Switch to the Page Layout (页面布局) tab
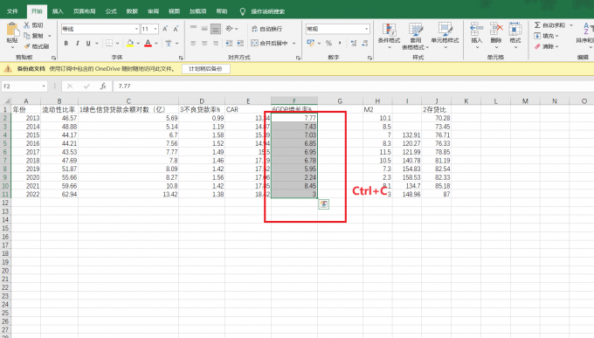Viewport: 594px width, 338px height. [84, 11]
